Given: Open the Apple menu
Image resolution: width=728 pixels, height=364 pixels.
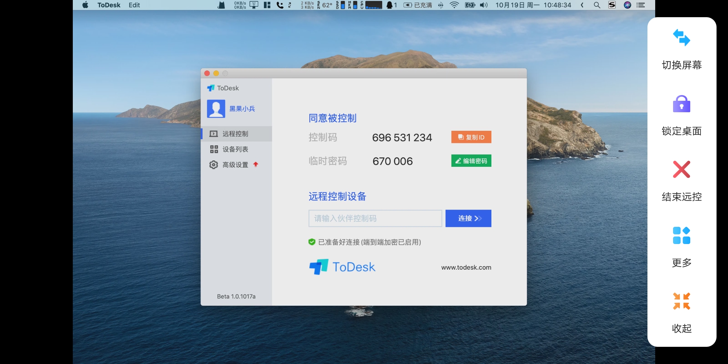Looking at the screenshot, I should pos(85,5).
